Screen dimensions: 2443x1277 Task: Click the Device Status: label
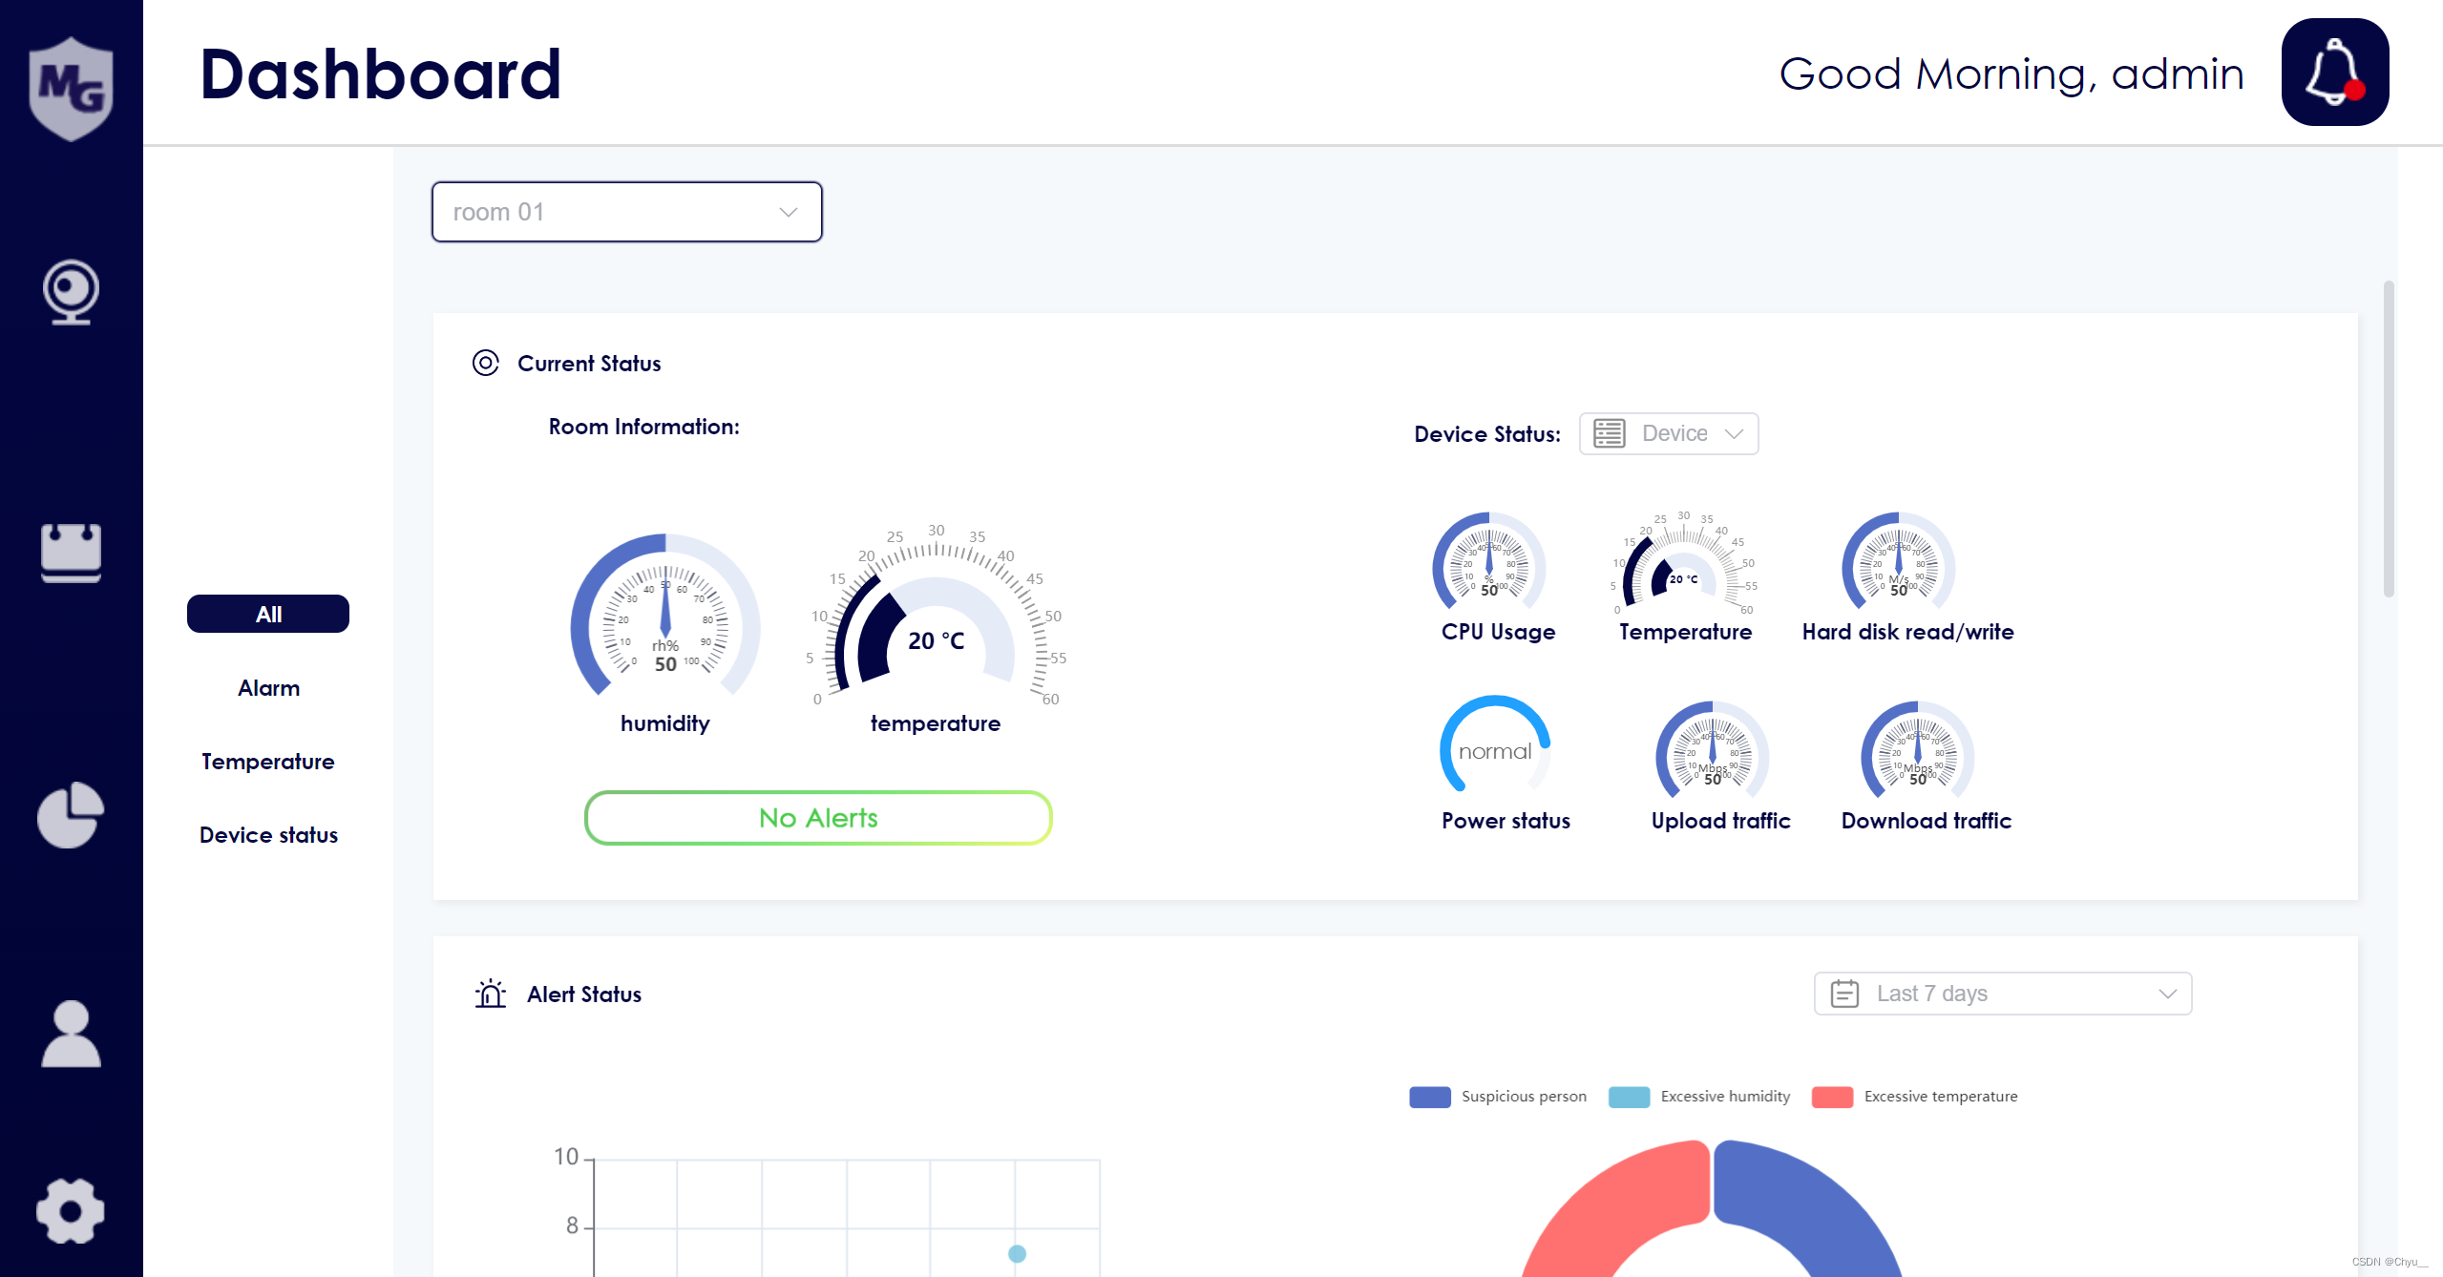[1487, 434]
